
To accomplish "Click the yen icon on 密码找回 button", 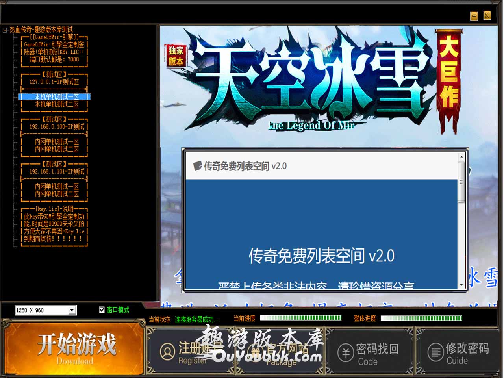I will click(346, 353).
